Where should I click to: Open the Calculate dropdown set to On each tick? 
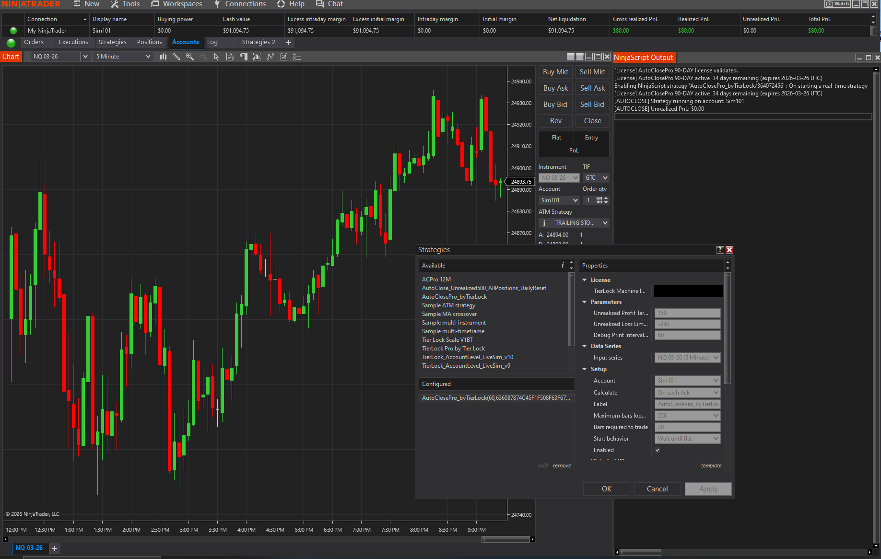pyautogui.click(x=687, y=392)
